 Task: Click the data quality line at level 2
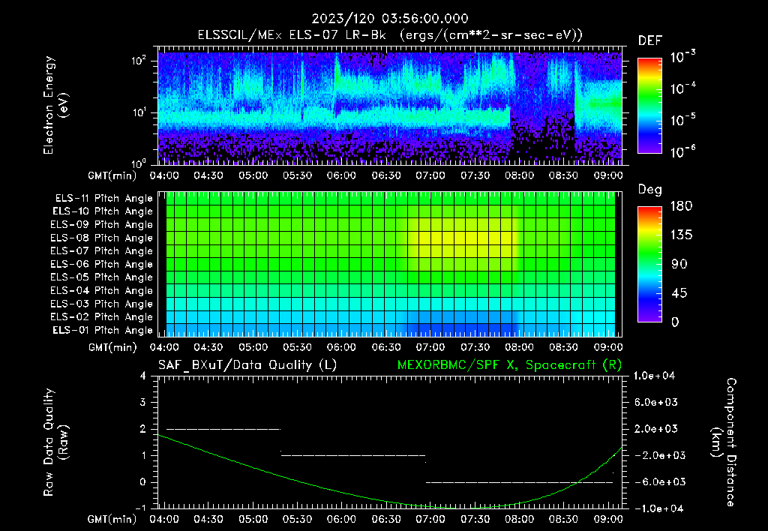coord(223,429)
